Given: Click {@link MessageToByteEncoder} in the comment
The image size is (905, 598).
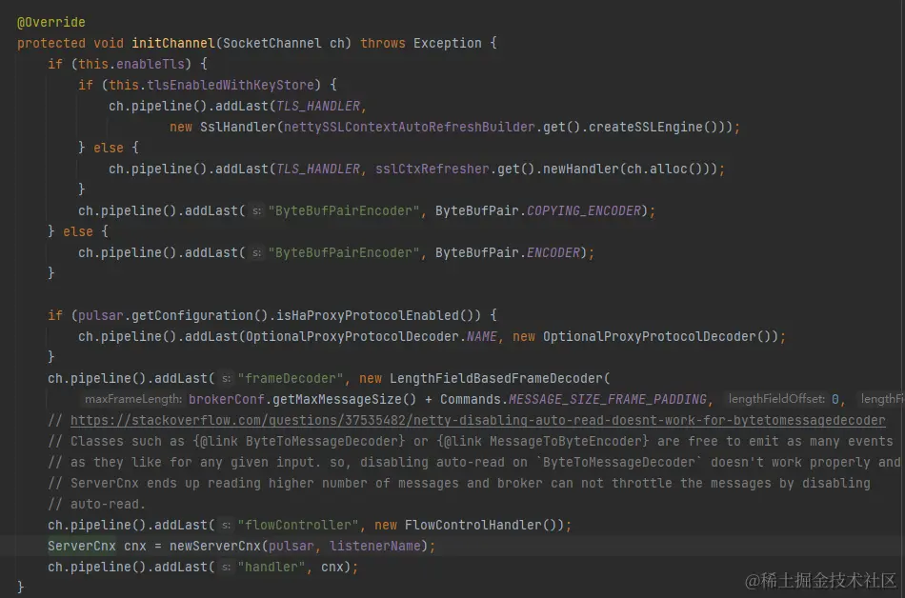Looking at the screenshot, I should (543, 442).
